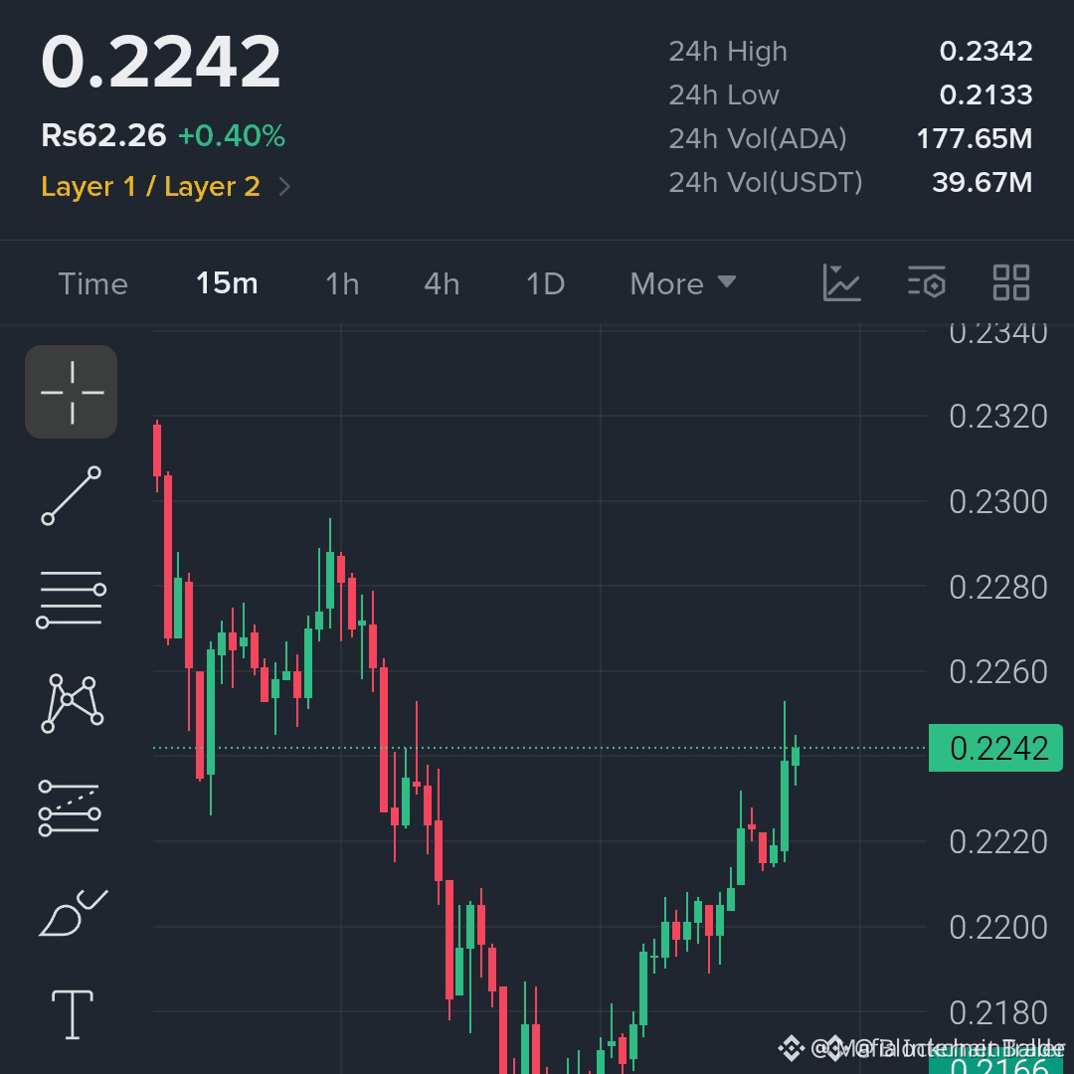Screen dimensions: 1074x1074
Task: Select the horizontal lines drawing tool
Action: (72, 600)
